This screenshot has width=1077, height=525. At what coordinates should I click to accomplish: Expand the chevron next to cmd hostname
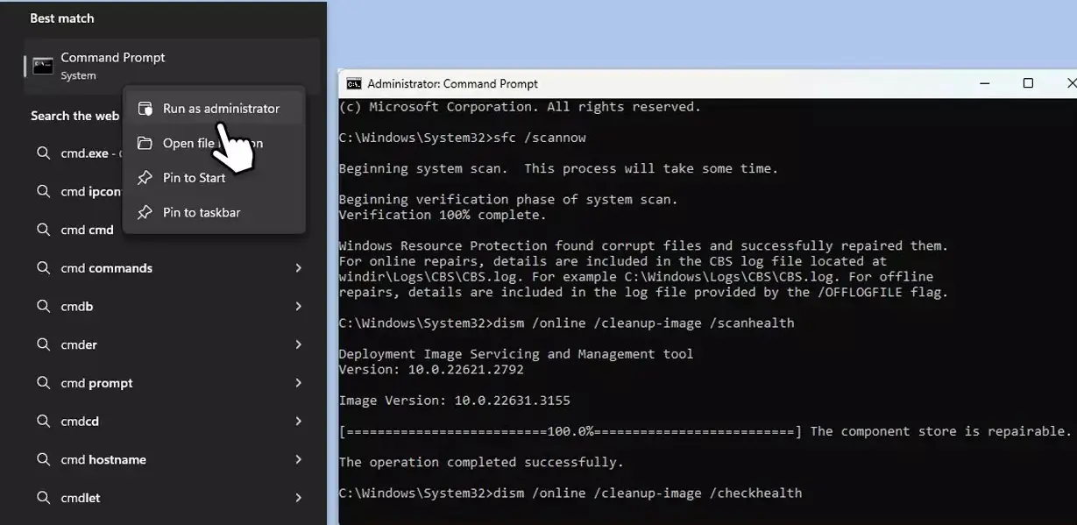click(x=299, y=459)
